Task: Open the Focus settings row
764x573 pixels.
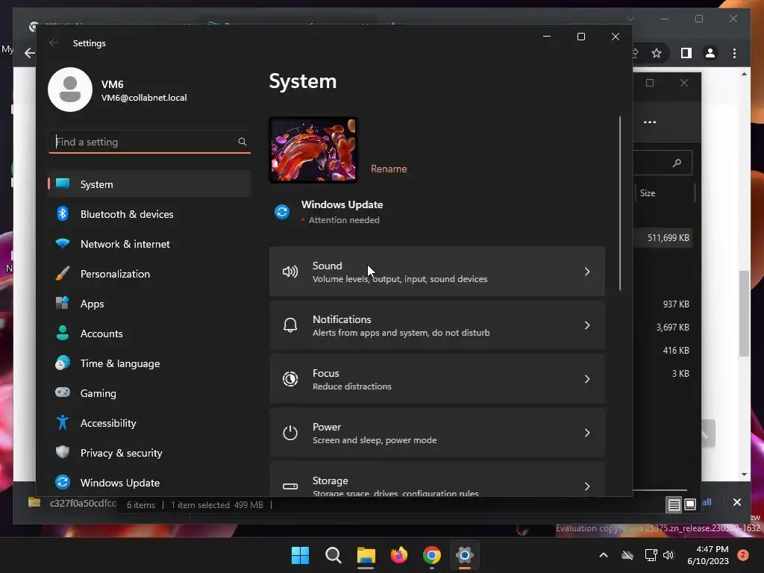Action: [437, 379]
